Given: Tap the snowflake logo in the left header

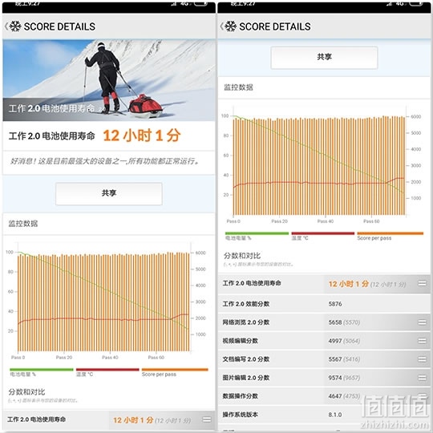Looking at the screenshot, I should click(x=15, y=26).
